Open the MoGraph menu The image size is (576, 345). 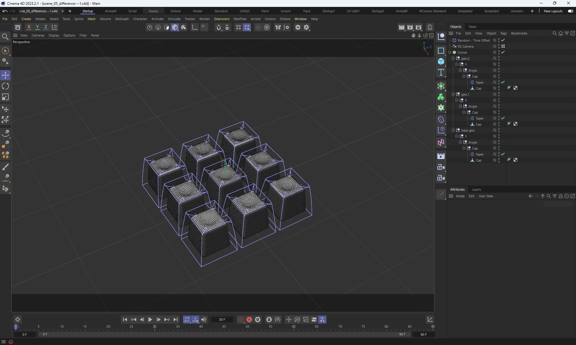coord(122,19)
